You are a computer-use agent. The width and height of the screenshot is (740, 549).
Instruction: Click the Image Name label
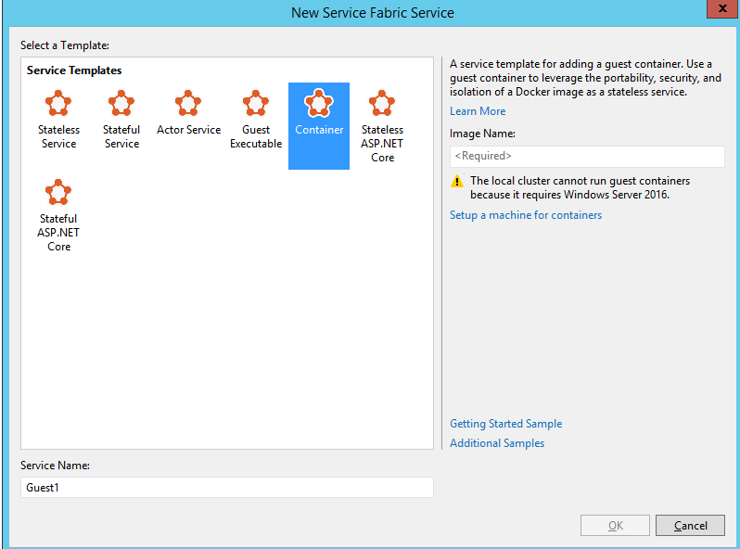[482, 134]
